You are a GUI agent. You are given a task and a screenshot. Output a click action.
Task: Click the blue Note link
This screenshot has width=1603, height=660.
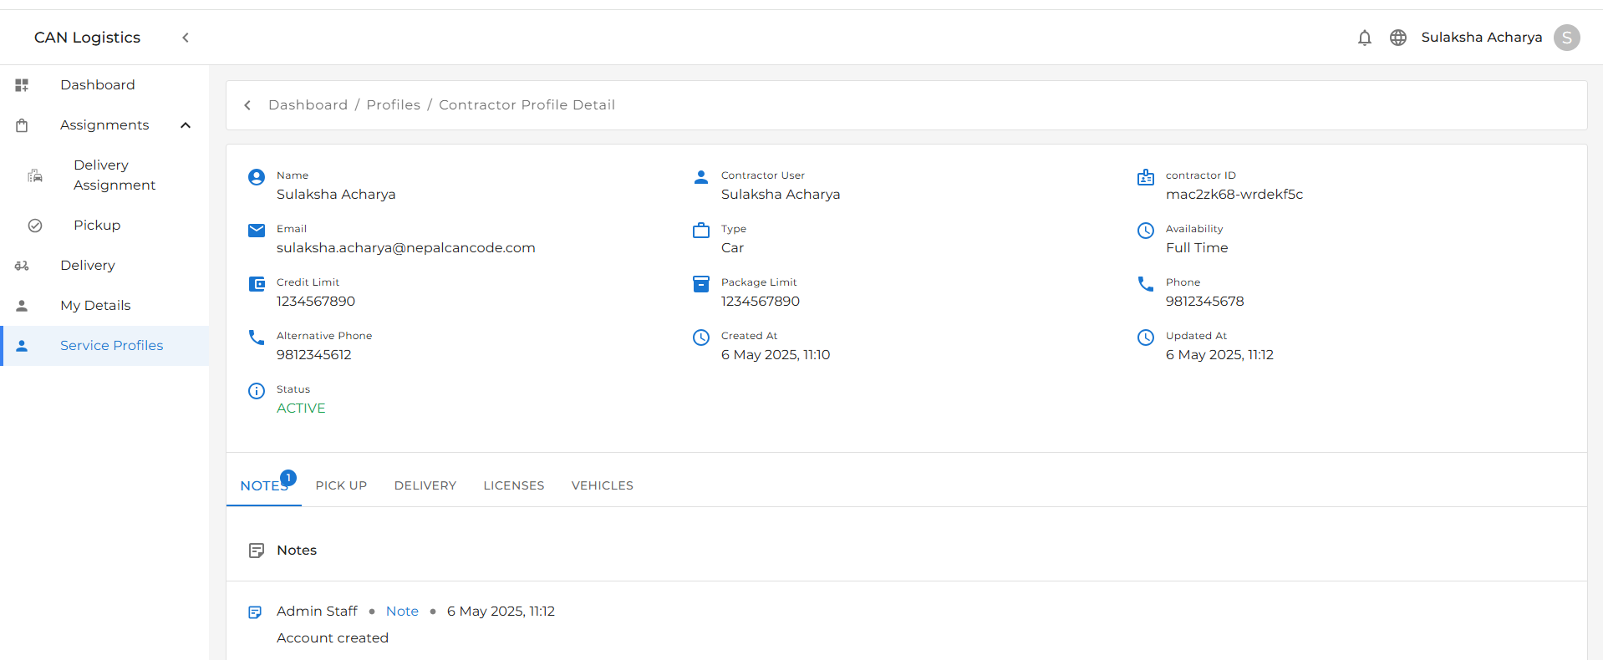click(402, 612)
